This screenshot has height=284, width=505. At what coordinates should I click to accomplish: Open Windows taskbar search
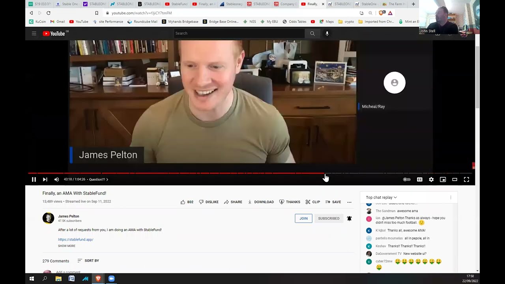45,278
